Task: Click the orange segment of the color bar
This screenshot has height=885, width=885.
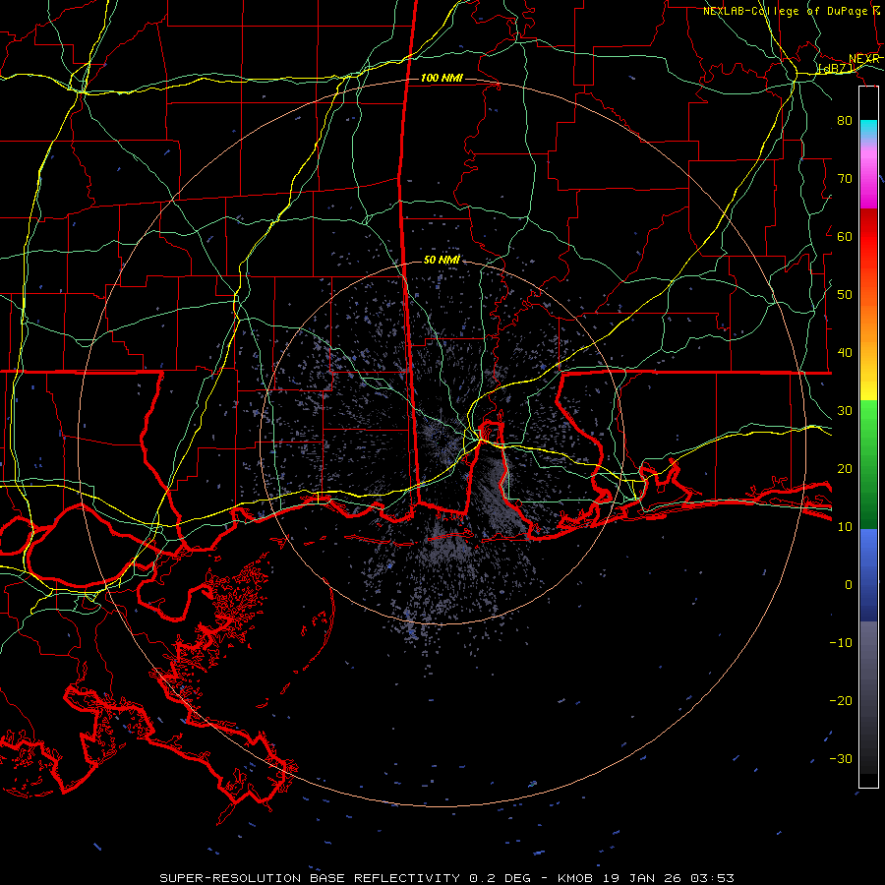Action: pyautogui.click(x=868, y=316)
